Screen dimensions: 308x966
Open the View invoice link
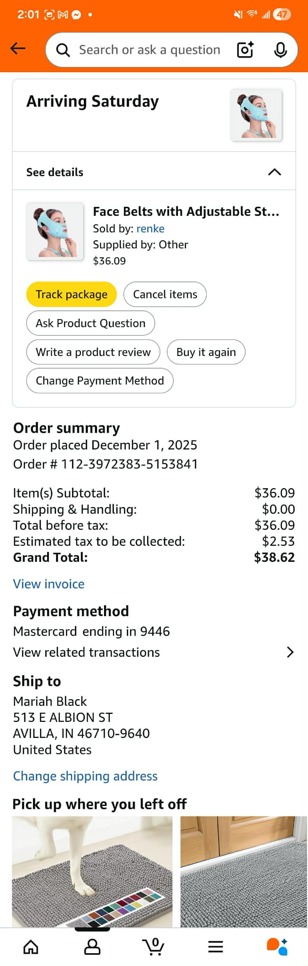click(49, 584)
